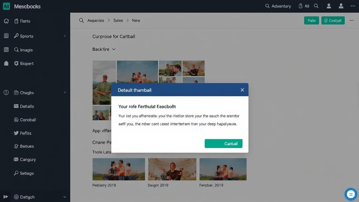Open the Imagis search icon in sidebar

pos(16,50)
